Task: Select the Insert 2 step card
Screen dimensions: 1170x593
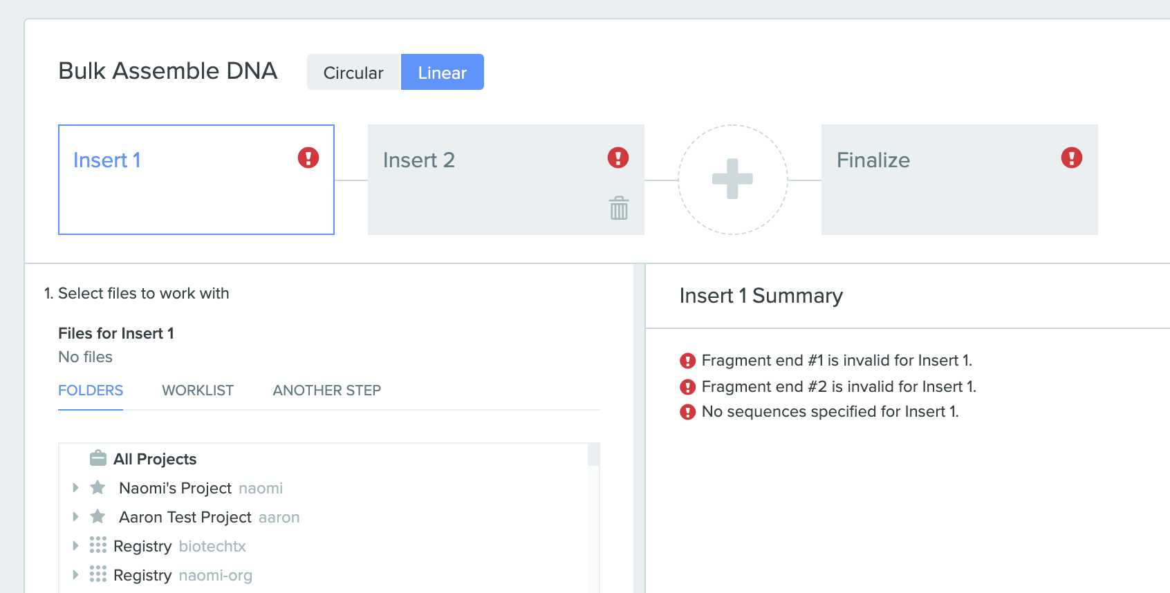Action: (x=506, y=180)
